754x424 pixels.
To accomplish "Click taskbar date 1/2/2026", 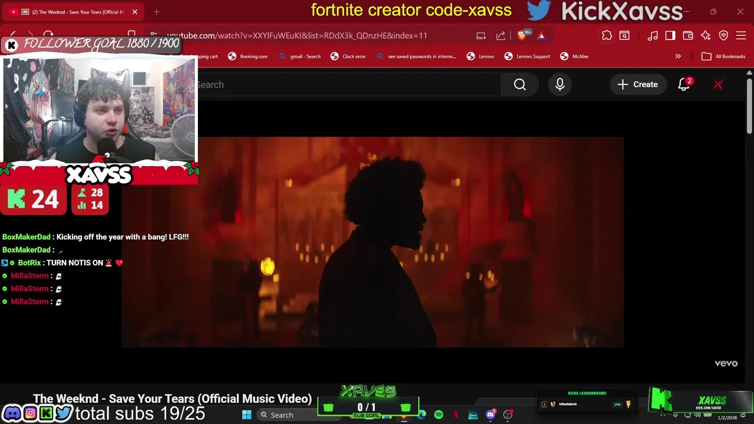I will tap(727, 418).
